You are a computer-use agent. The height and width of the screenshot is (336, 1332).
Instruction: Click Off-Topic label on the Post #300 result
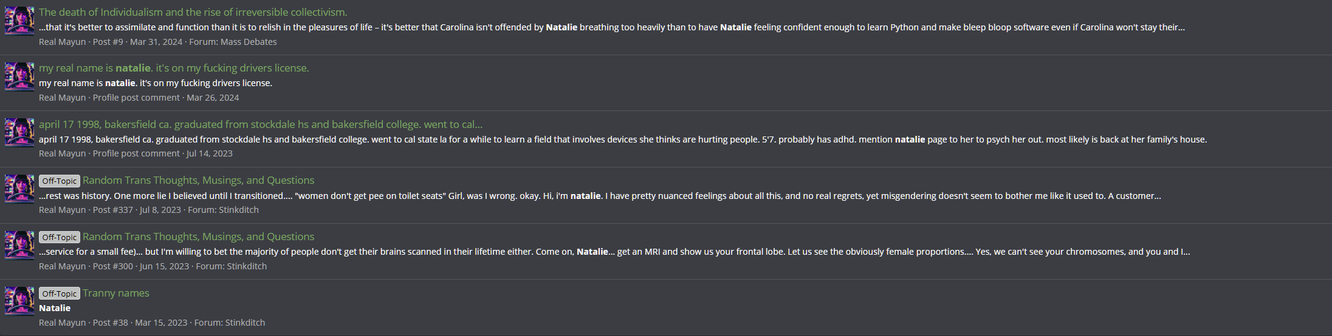click(x=60, y=237)
